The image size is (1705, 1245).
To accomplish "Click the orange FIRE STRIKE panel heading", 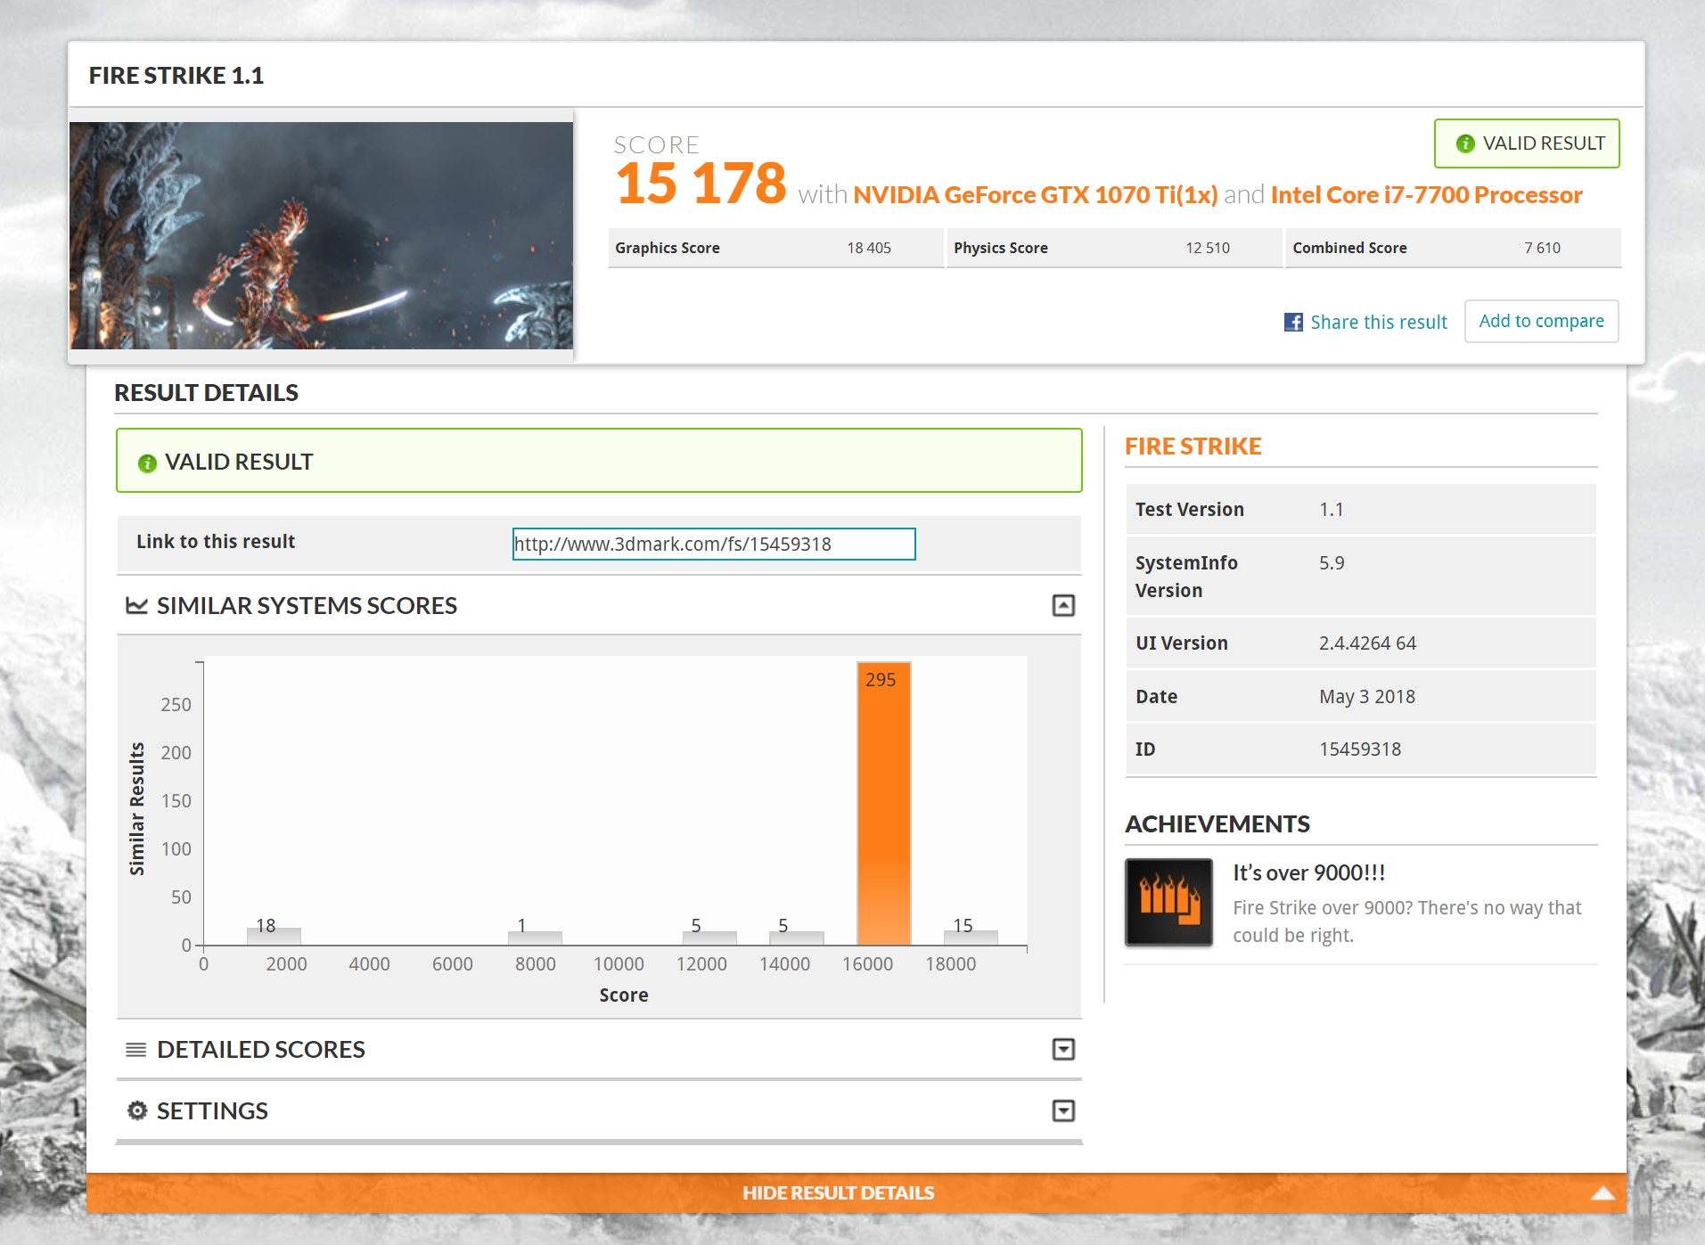I will tap(1193, 446).
